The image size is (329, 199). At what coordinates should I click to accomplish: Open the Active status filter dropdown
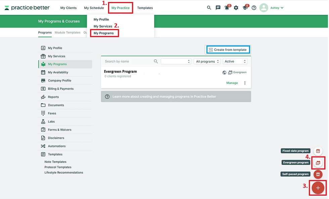[x=234, y=61]
